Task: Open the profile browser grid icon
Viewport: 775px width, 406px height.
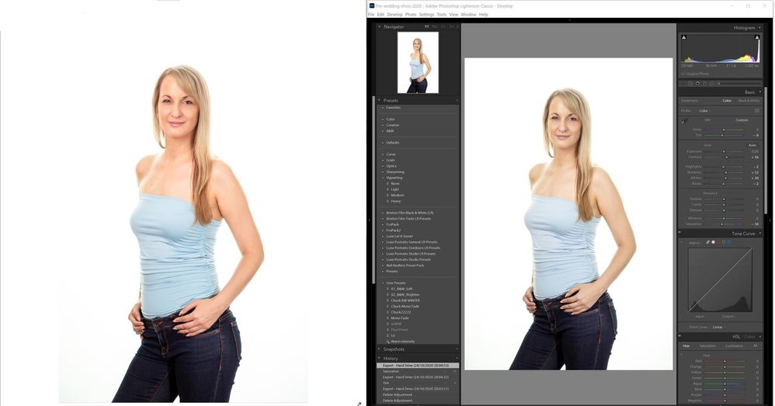Action: tap(756, 111)
